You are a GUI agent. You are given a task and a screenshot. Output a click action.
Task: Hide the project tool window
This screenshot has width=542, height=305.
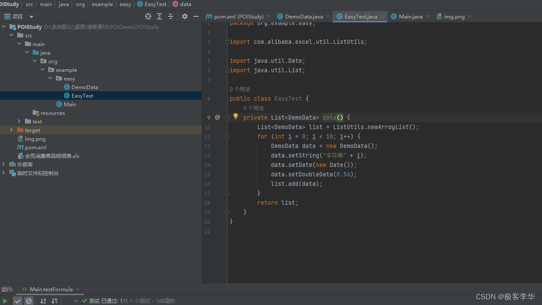tap(196, 16)
